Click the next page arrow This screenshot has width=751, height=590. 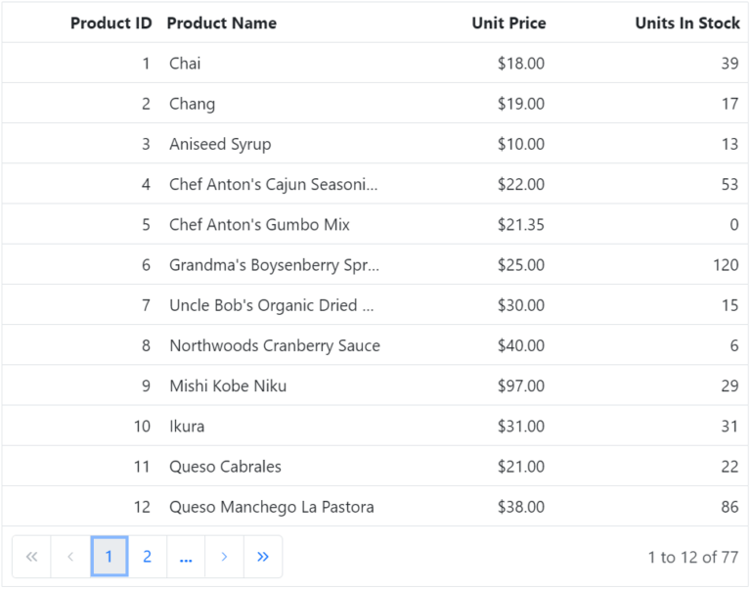224,557
